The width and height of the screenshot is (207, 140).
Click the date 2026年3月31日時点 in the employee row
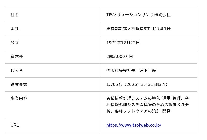click(x=146, y=84)
